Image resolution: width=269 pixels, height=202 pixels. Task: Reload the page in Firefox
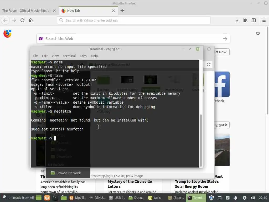click(22, 20)
